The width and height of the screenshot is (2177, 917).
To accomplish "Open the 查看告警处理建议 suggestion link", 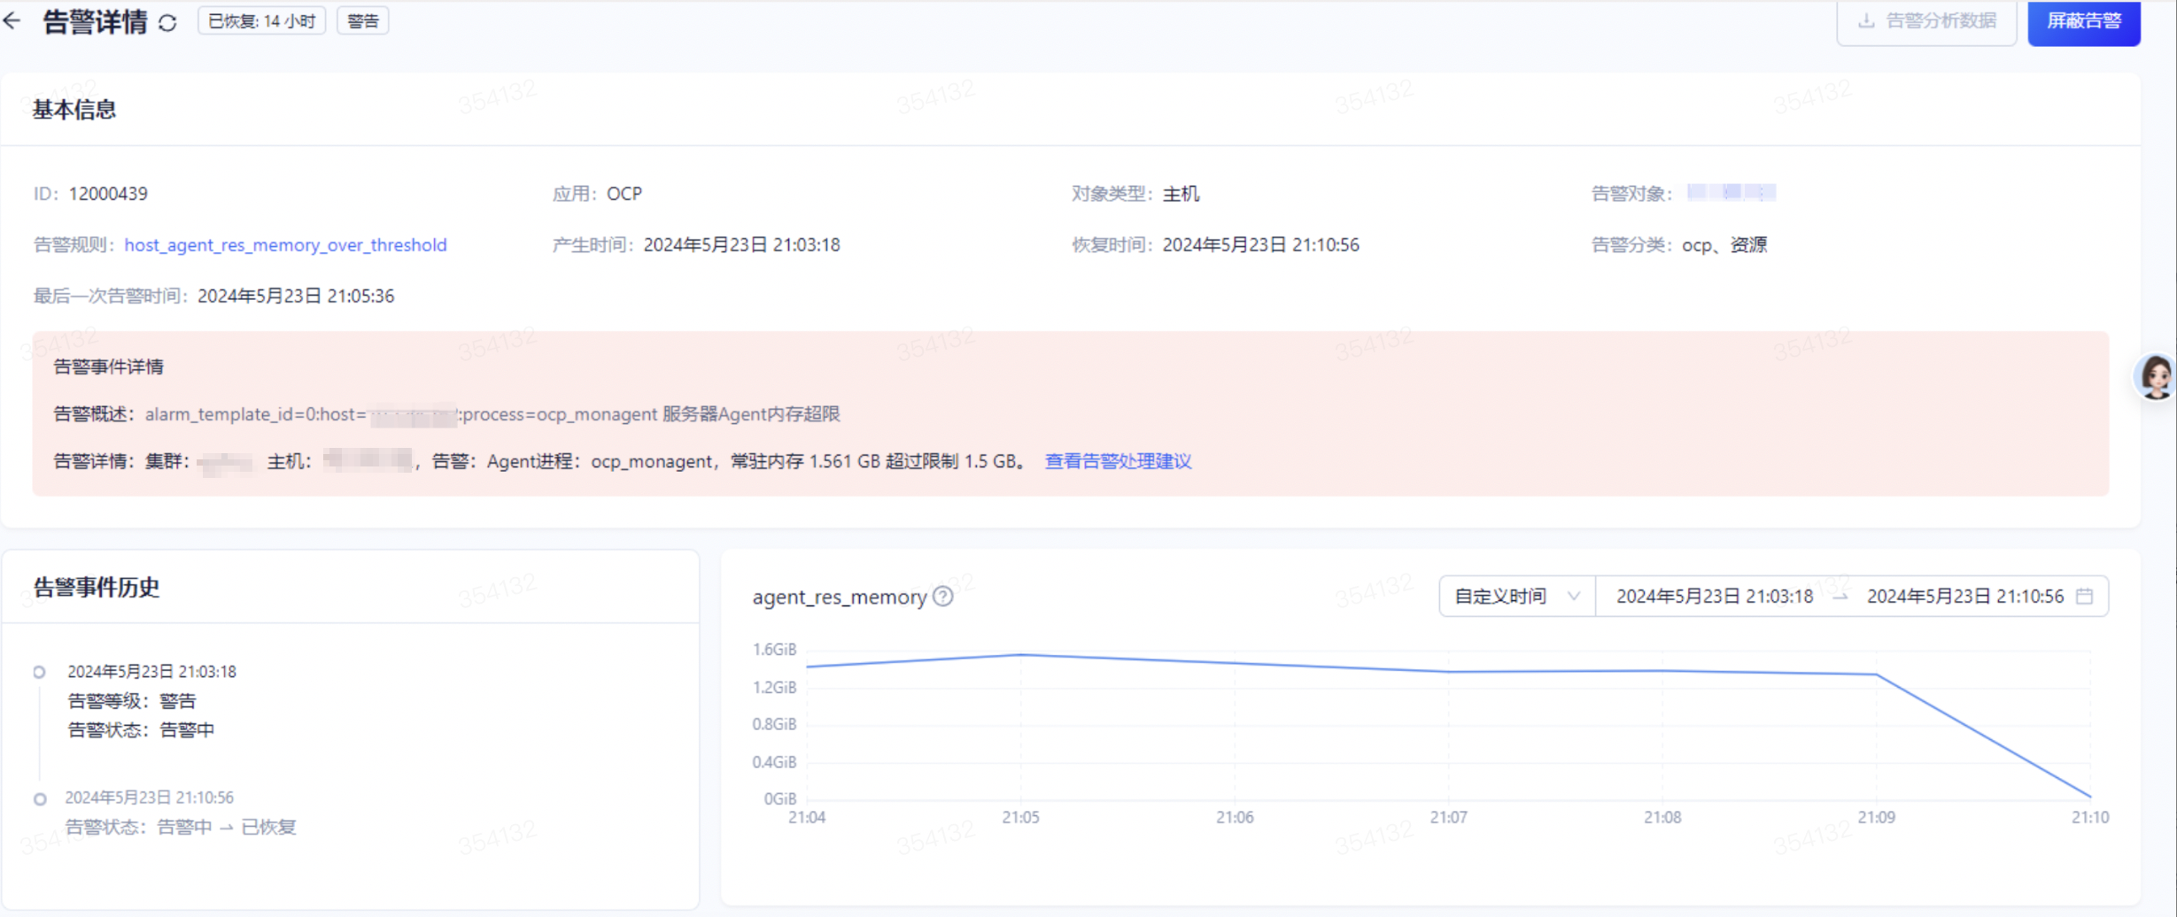I will tap(1117, 461).
